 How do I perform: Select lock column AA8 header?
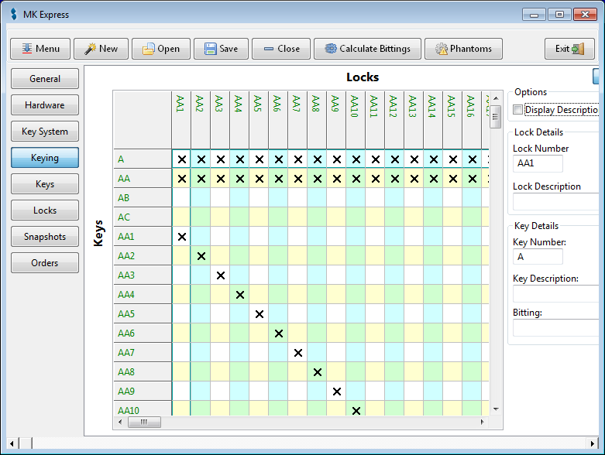click(317, 120)
